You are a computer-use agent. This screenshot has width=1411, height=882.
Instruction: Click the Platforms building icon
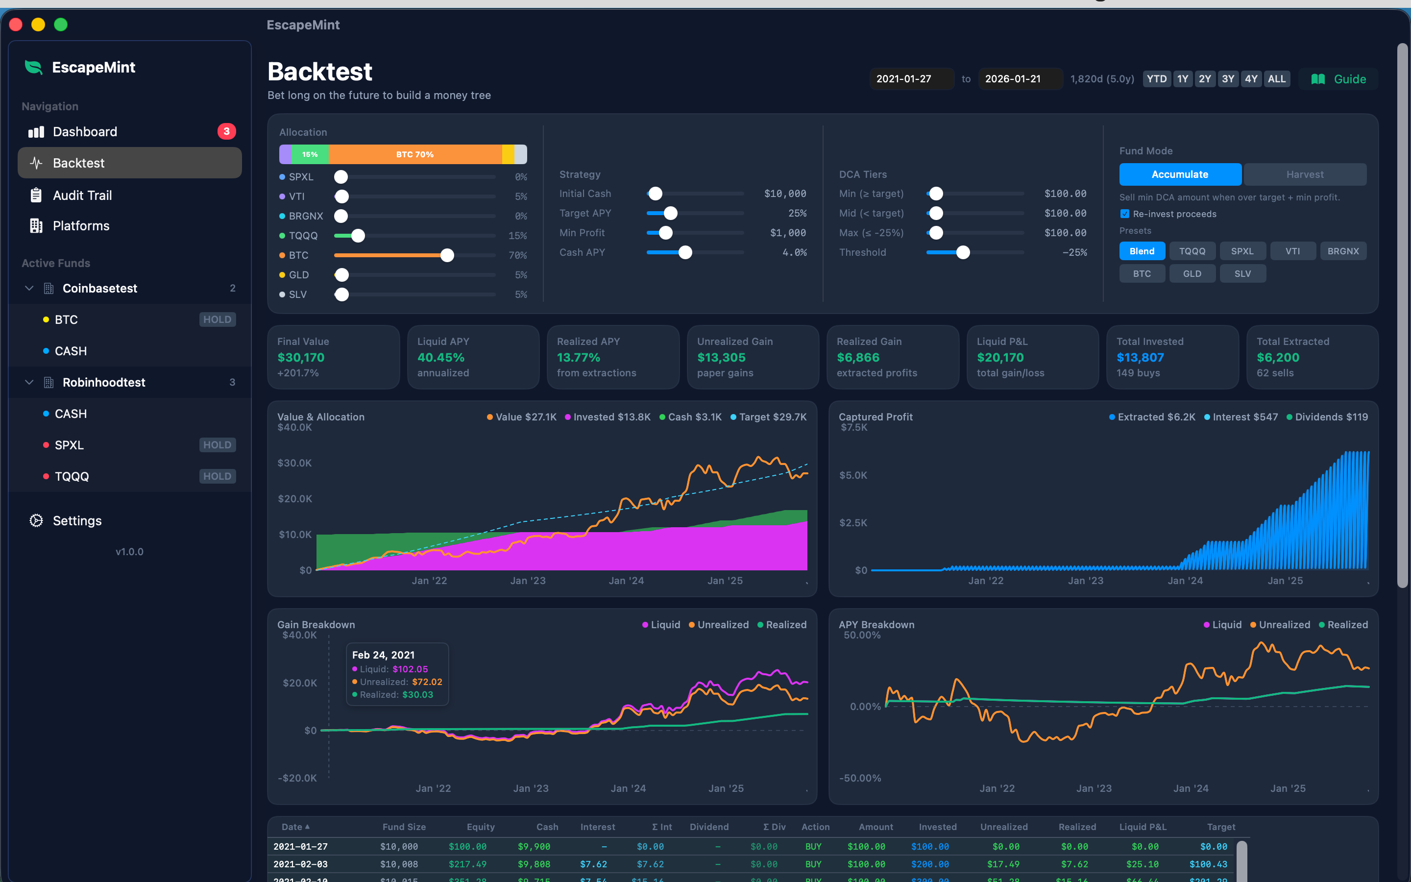pyautogui.click(x=36, y=226)
